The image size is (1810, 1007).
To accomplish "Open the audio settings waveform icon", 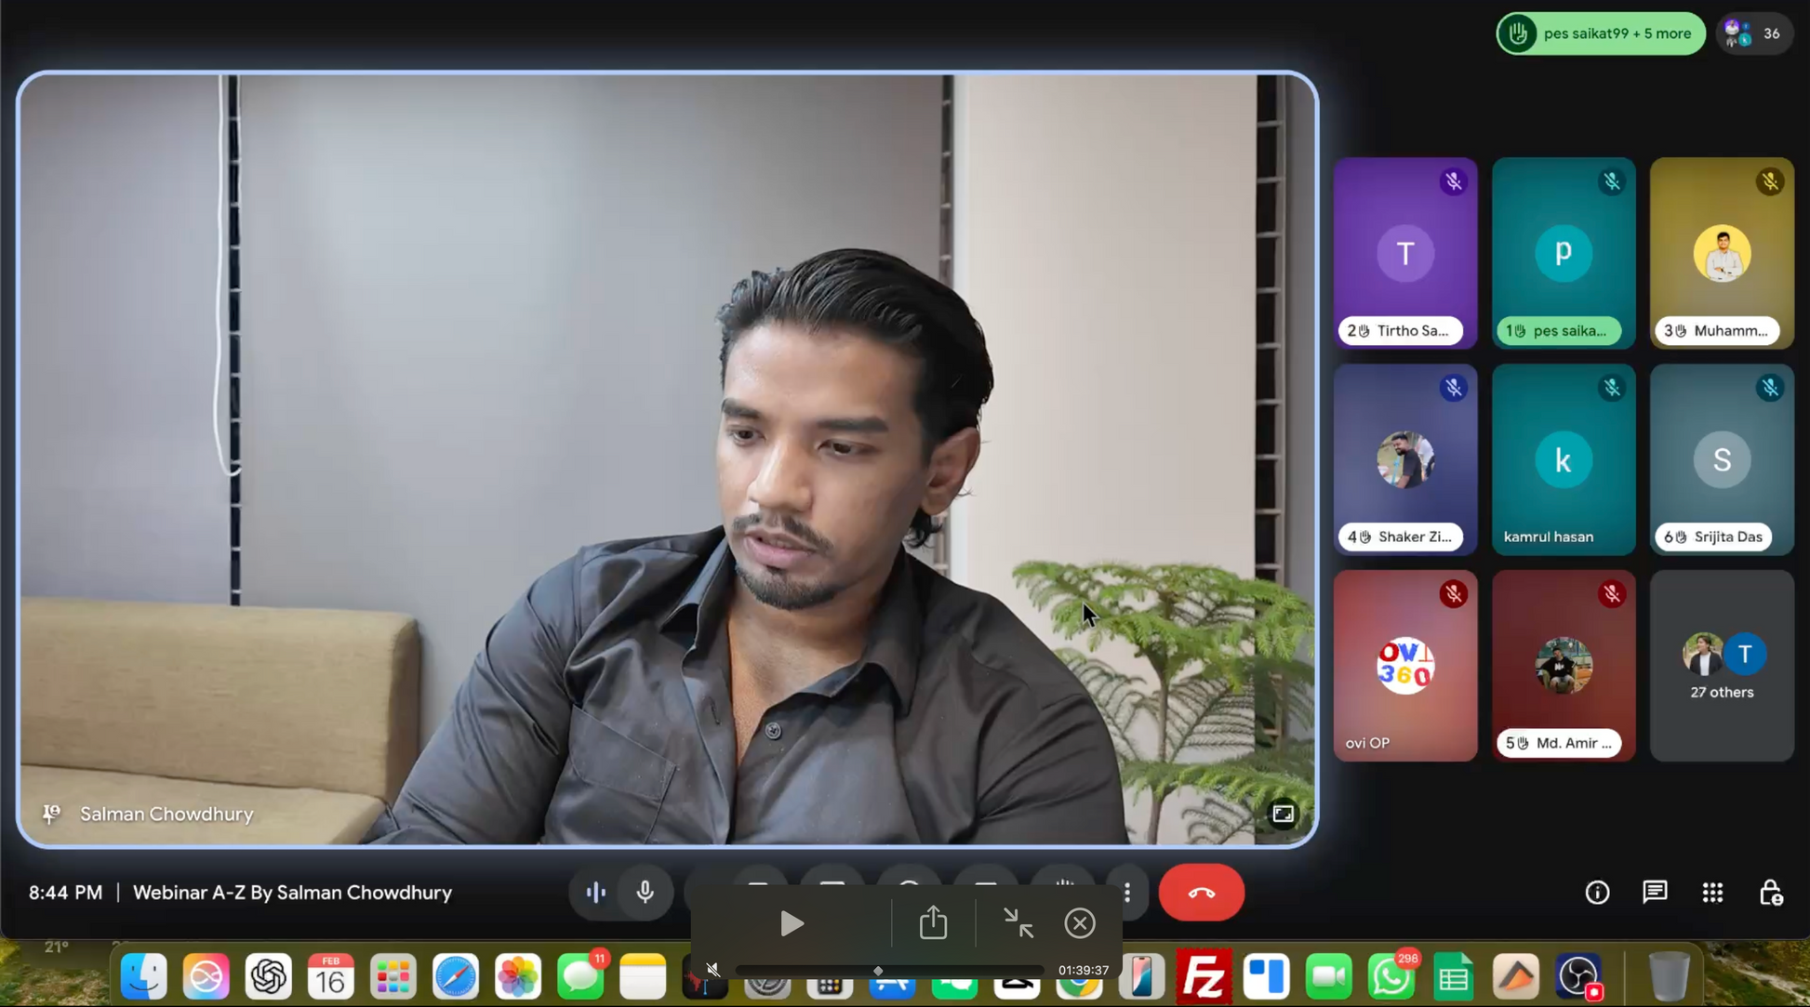I will (x=595, y=893).
